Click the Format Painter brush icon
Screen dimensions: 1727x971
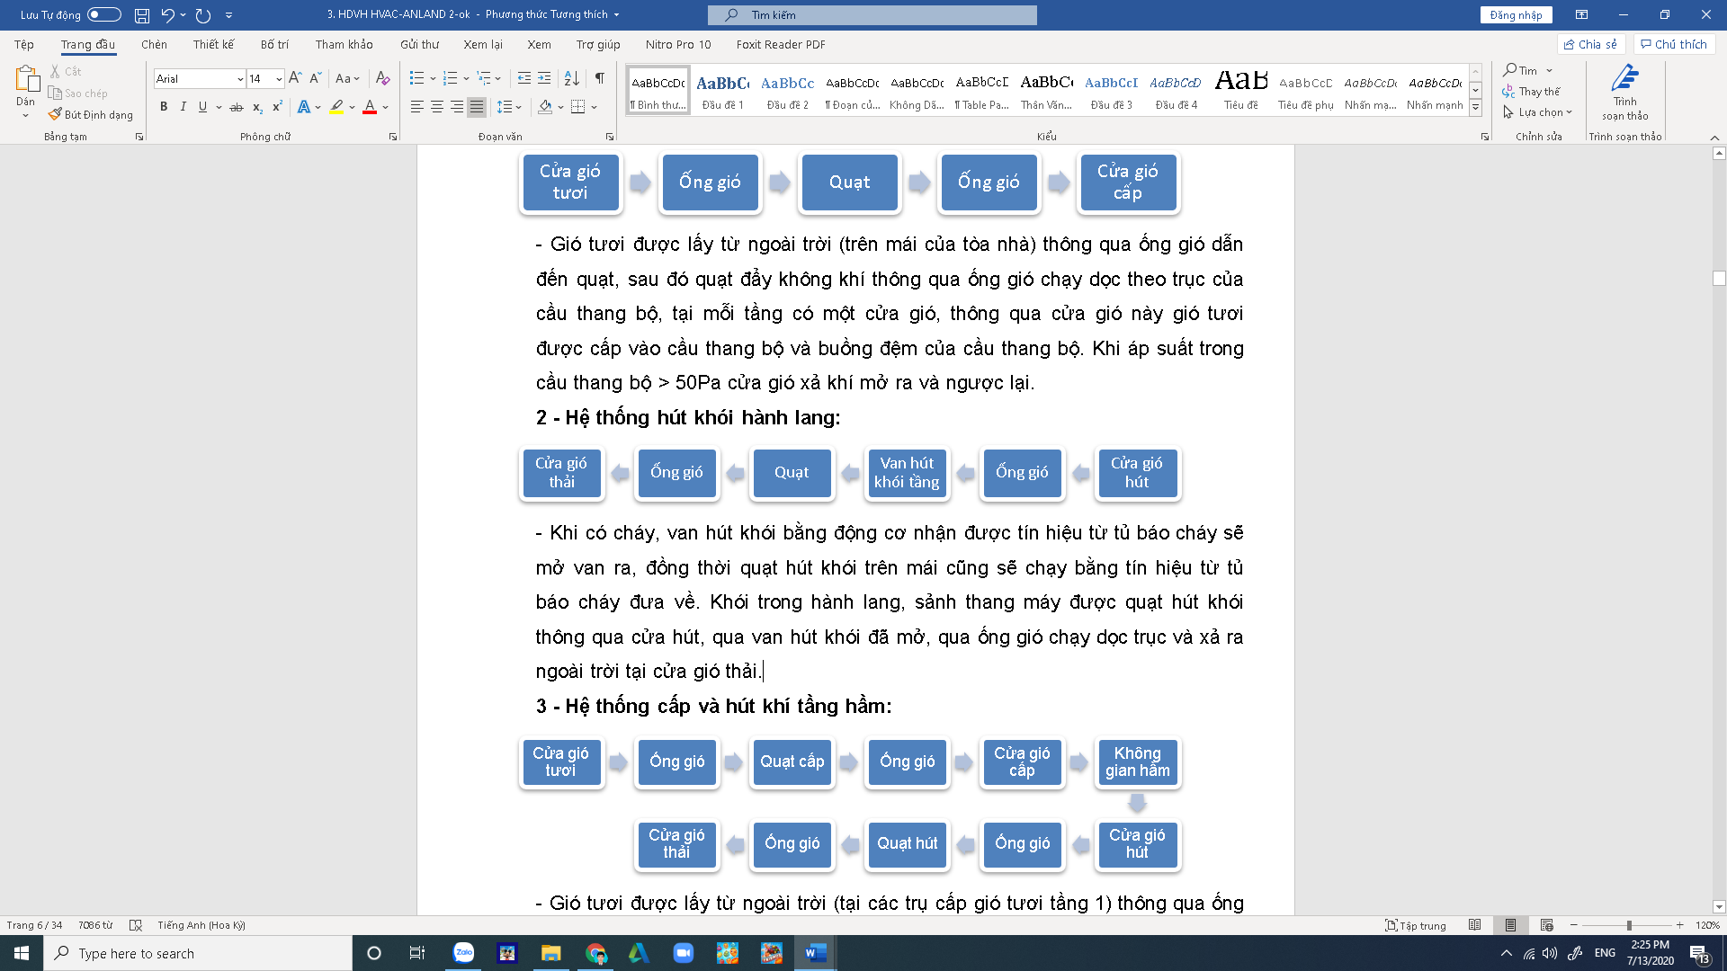point(56,114)
